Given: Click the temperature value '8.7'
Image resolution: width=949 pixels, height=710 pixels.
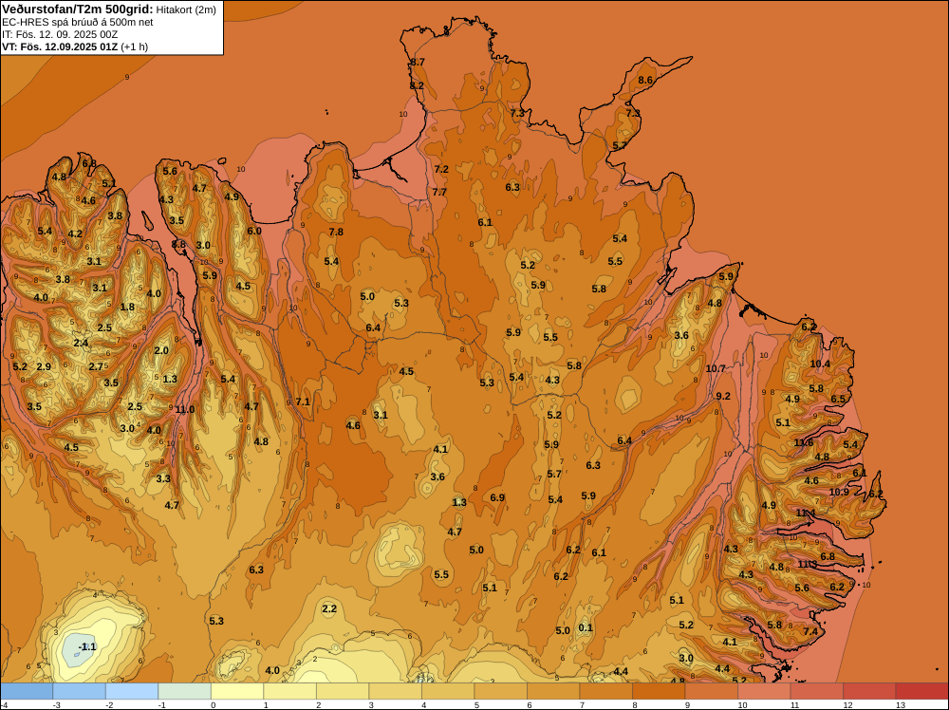Looking at the screenshot, I should pyautogui.click(x=418, y=62).
